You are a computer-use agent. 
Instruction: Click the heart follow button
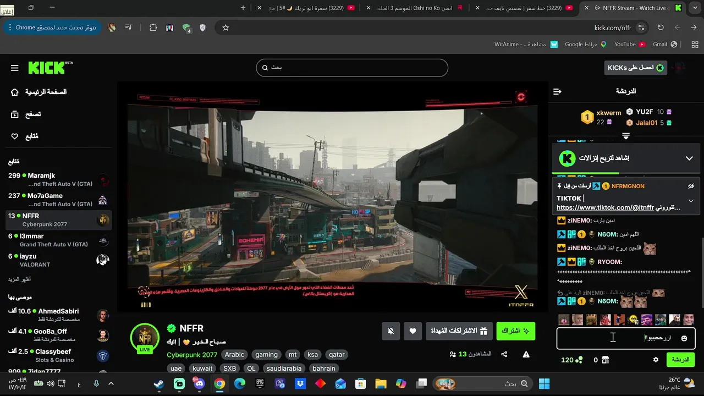[413, 331]
